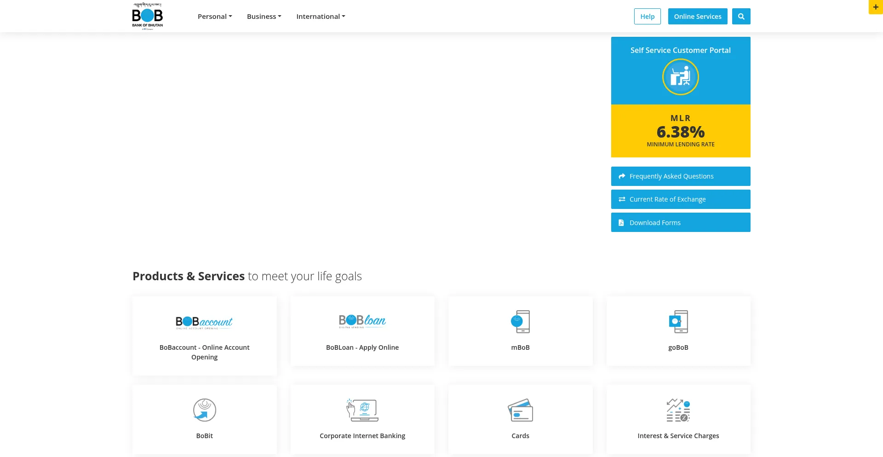Click the Corporate Internet Banking laptop icon
Image resolution: width=883 pixels, height=457 pixels.
click(362, 410)
